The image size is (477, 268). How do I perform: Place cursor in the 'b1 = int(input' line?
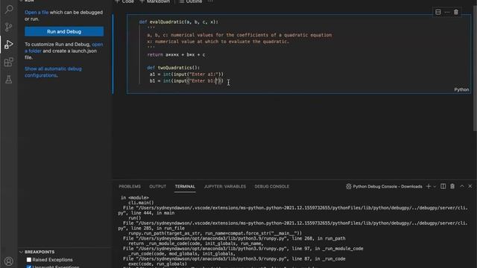[186, 81]
